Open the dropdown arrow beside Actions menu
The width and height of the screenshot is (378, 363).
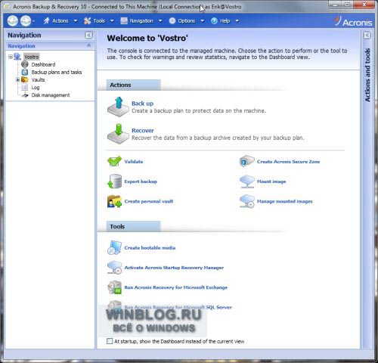tap(76, 21)
